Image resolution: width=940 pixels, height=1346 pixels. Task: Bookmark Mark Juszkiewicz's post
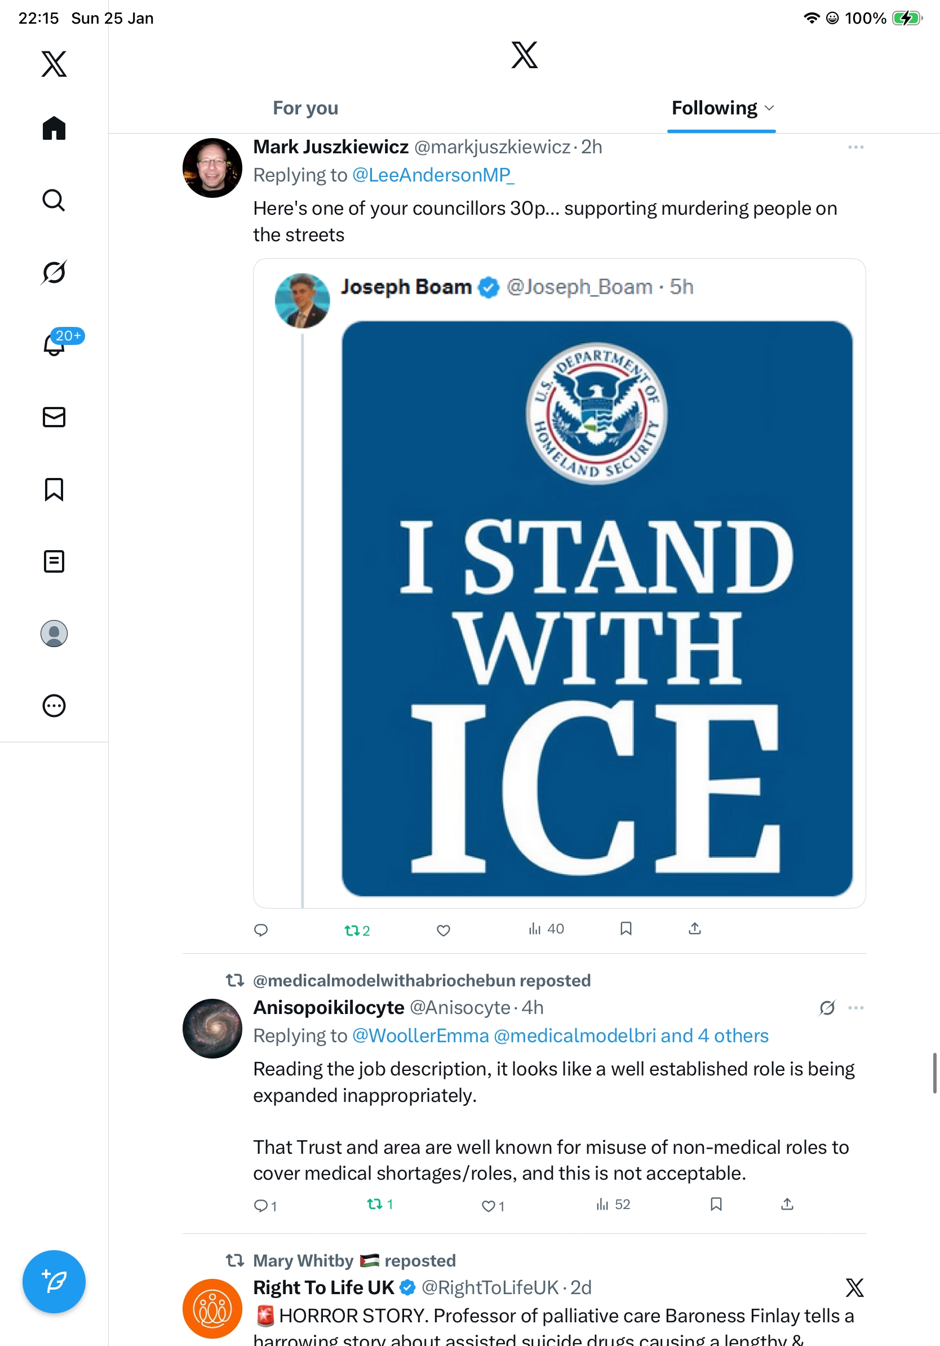626,929
